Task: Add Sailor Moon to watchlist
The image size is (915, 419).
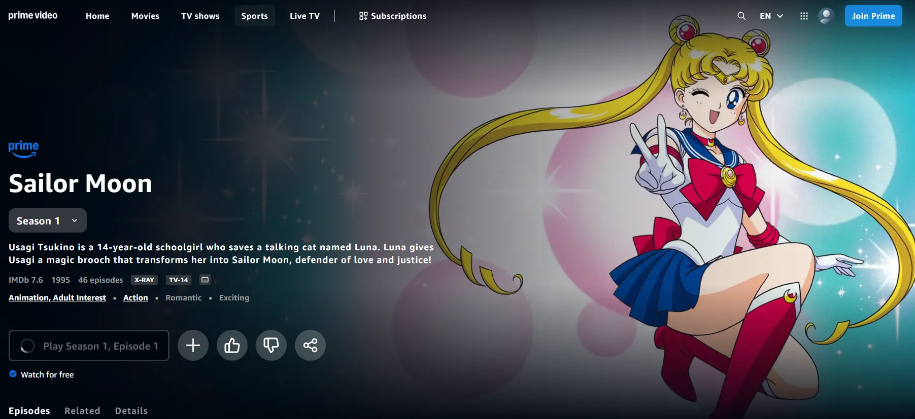Action: tap(193, 346)
